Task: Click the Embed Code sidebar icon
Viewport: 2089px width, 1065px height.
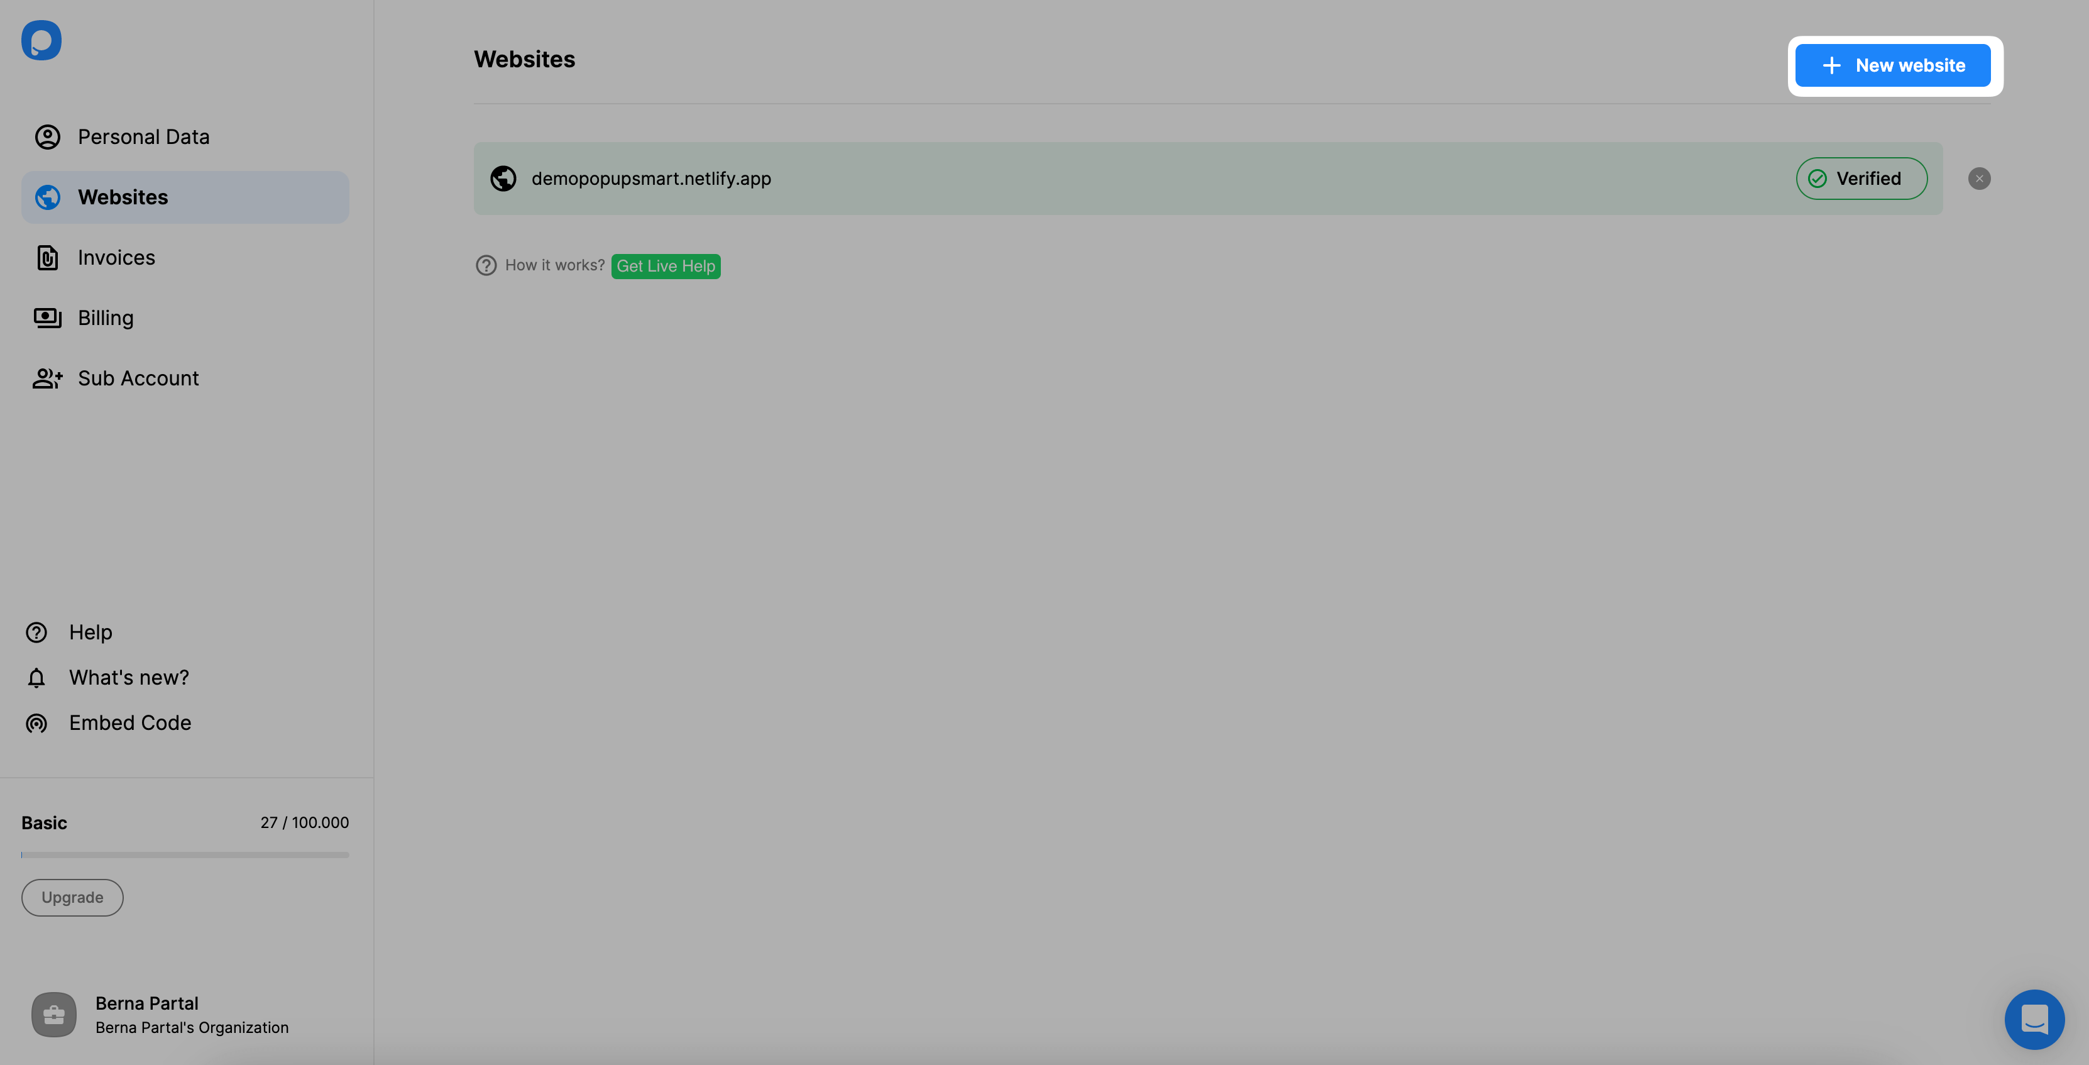Action: 36,721
